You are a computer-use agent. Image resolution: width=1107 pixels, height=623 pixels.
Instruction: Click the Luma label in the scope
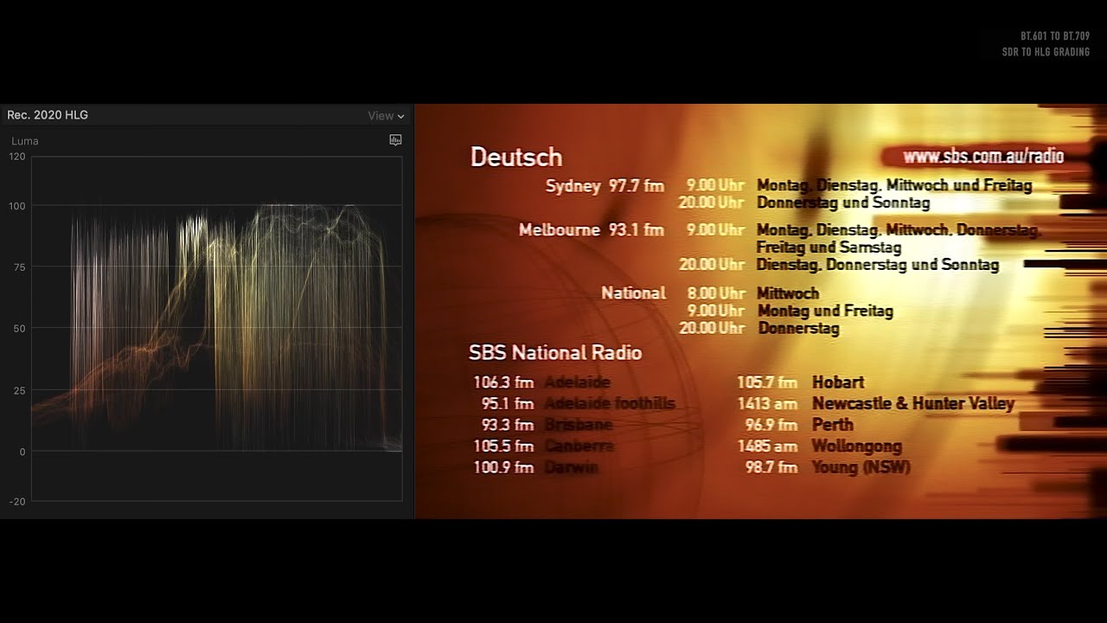point(25,141)
